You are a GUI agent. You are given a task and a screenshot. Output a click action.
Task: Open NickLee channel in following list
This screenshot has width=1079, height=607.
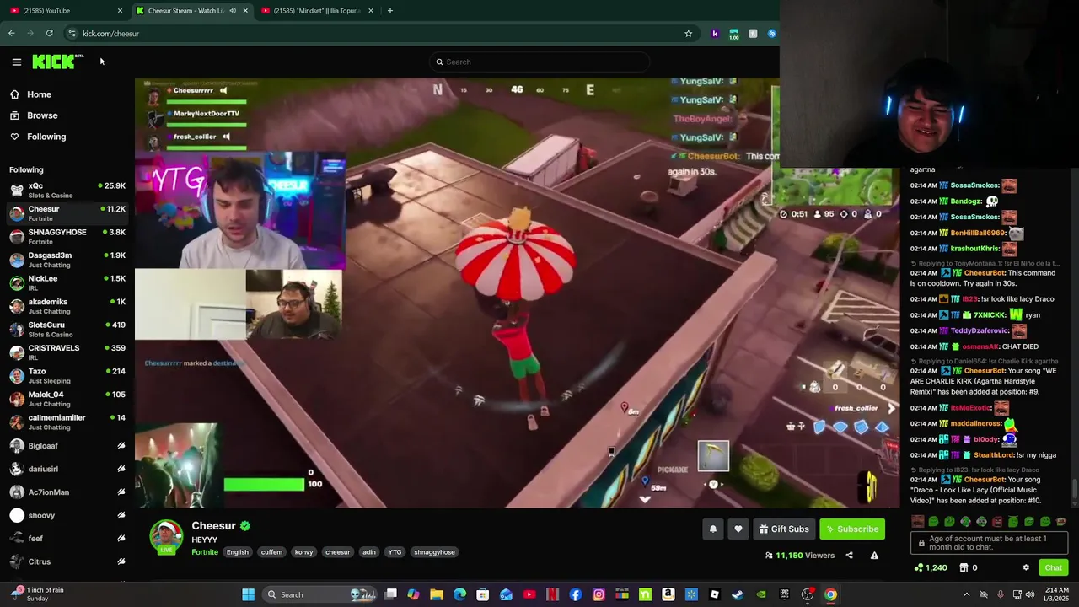[x=67, y=282]
